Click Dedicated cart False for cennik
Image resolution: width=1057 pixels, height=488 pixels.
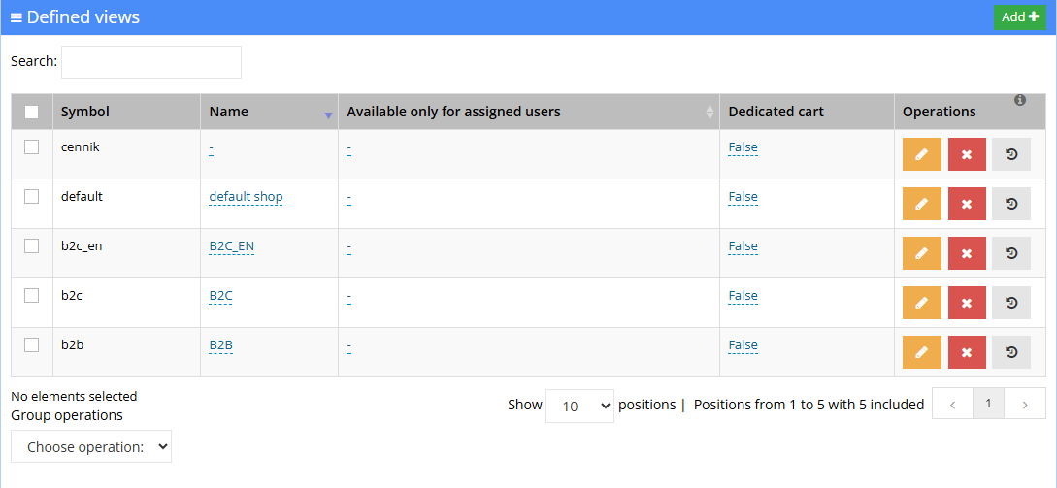pyautogui.click(x=743, y=146)
